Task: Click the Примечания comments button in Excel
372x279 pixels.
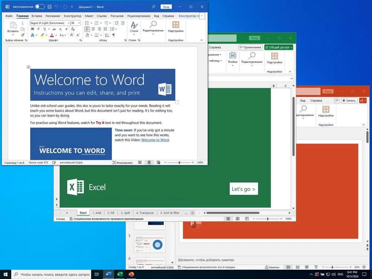Action: coord(250,47)
